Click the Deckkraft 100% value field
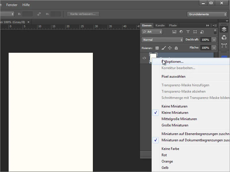The height and width of the screenshot is (172, 230). coord(206,40)
